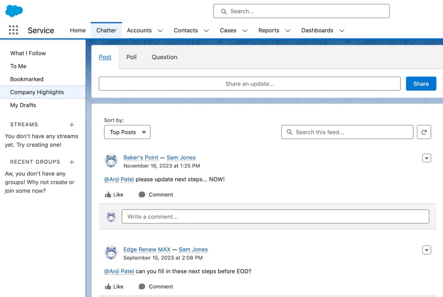Click the Salesforce cloud logo
This screenshot has width=443, height=297.
14,11
